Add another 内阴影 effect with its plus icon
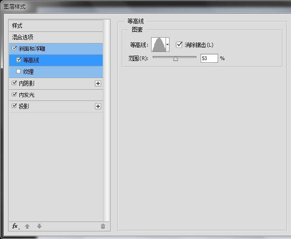This screenshot has width=291, height=239. (x=98, y=83)
